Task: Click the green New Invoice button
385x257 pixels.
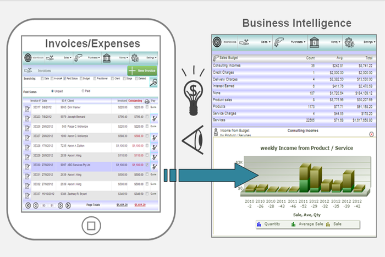Action: (x=142, y=70)
